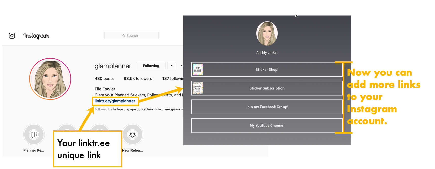Click the Following button
This screenshot has width=435, height=169.
(x=151, y=66)
